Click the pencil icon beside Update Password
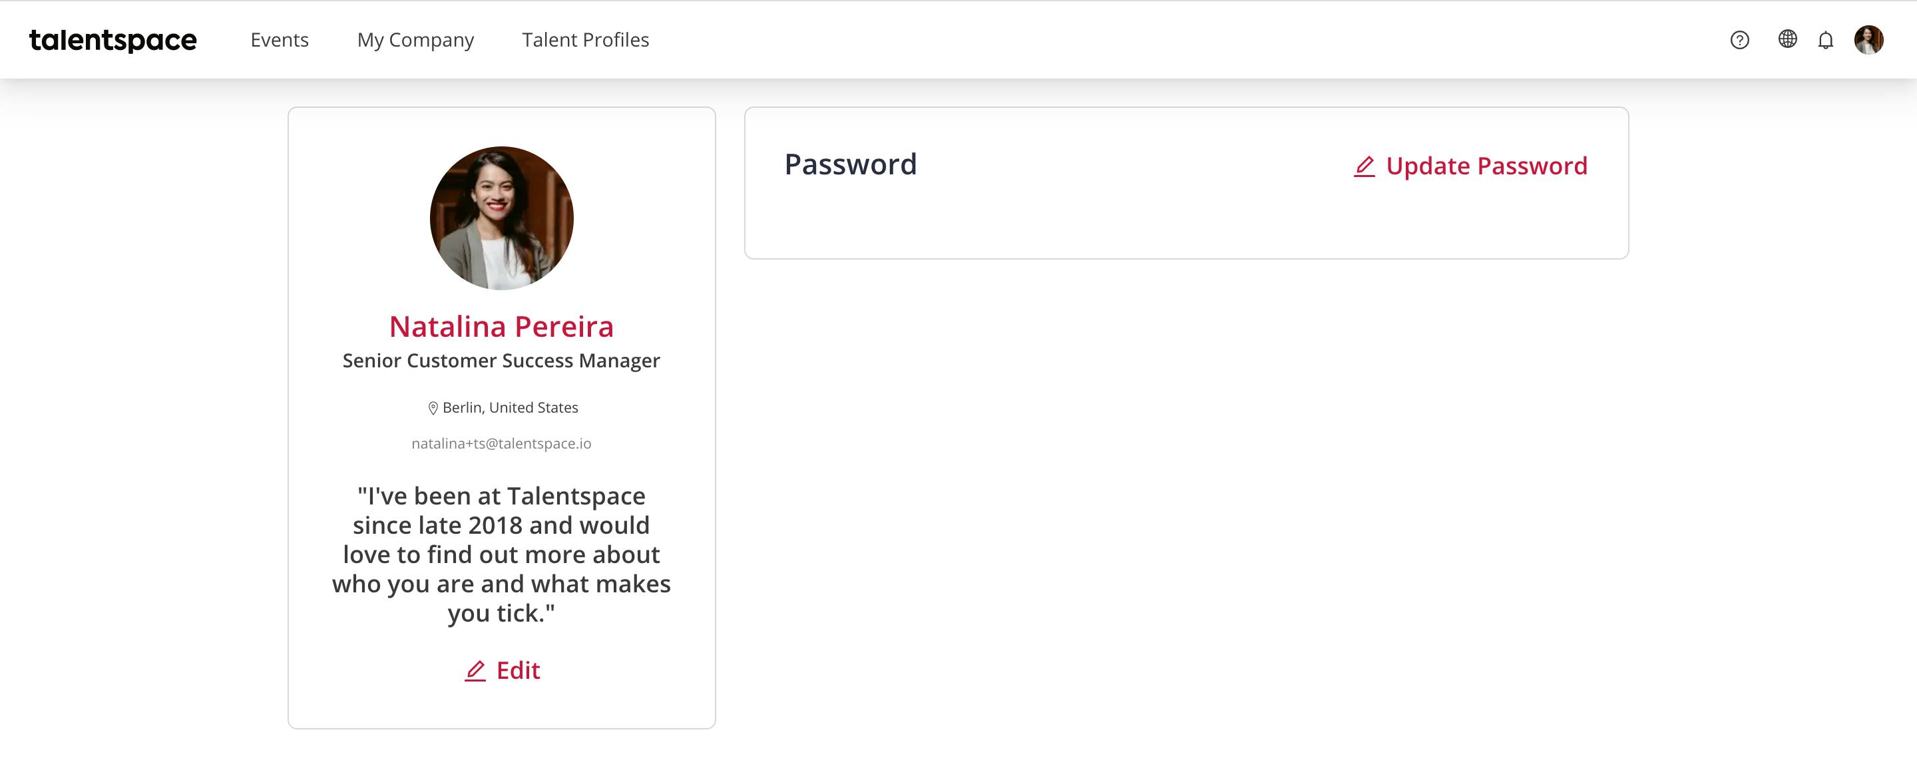Screen dimensions: 1917x784 [1364, 166]
